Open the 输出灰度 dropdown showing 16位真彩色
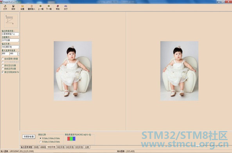This screenshot has width=232, height=153. 10,47
